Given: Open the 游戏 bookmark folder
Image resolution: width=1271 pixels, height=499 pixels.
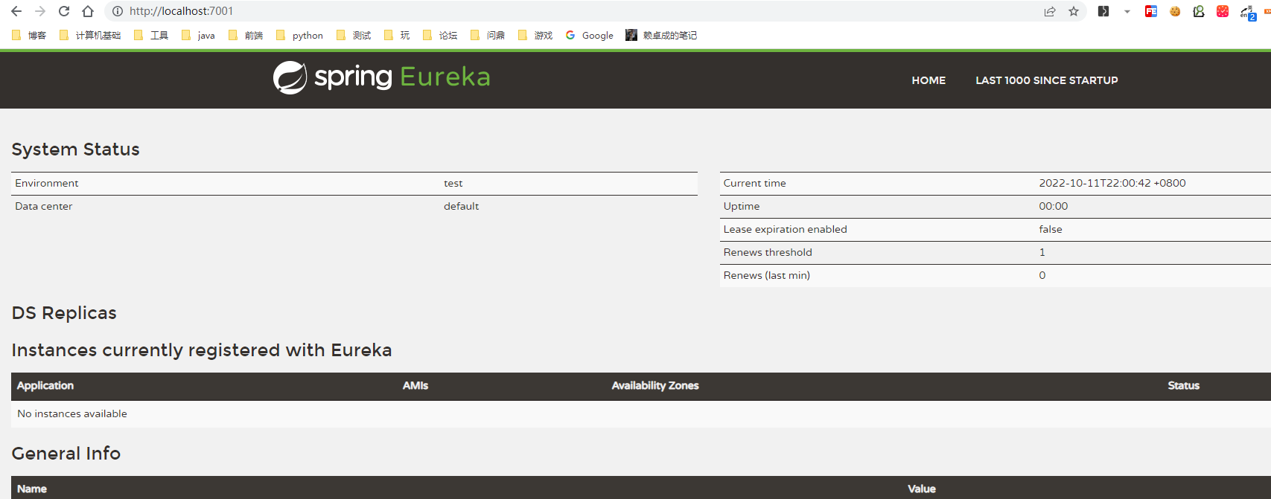Looking at the screenshot, I should (x=535, y=35).
